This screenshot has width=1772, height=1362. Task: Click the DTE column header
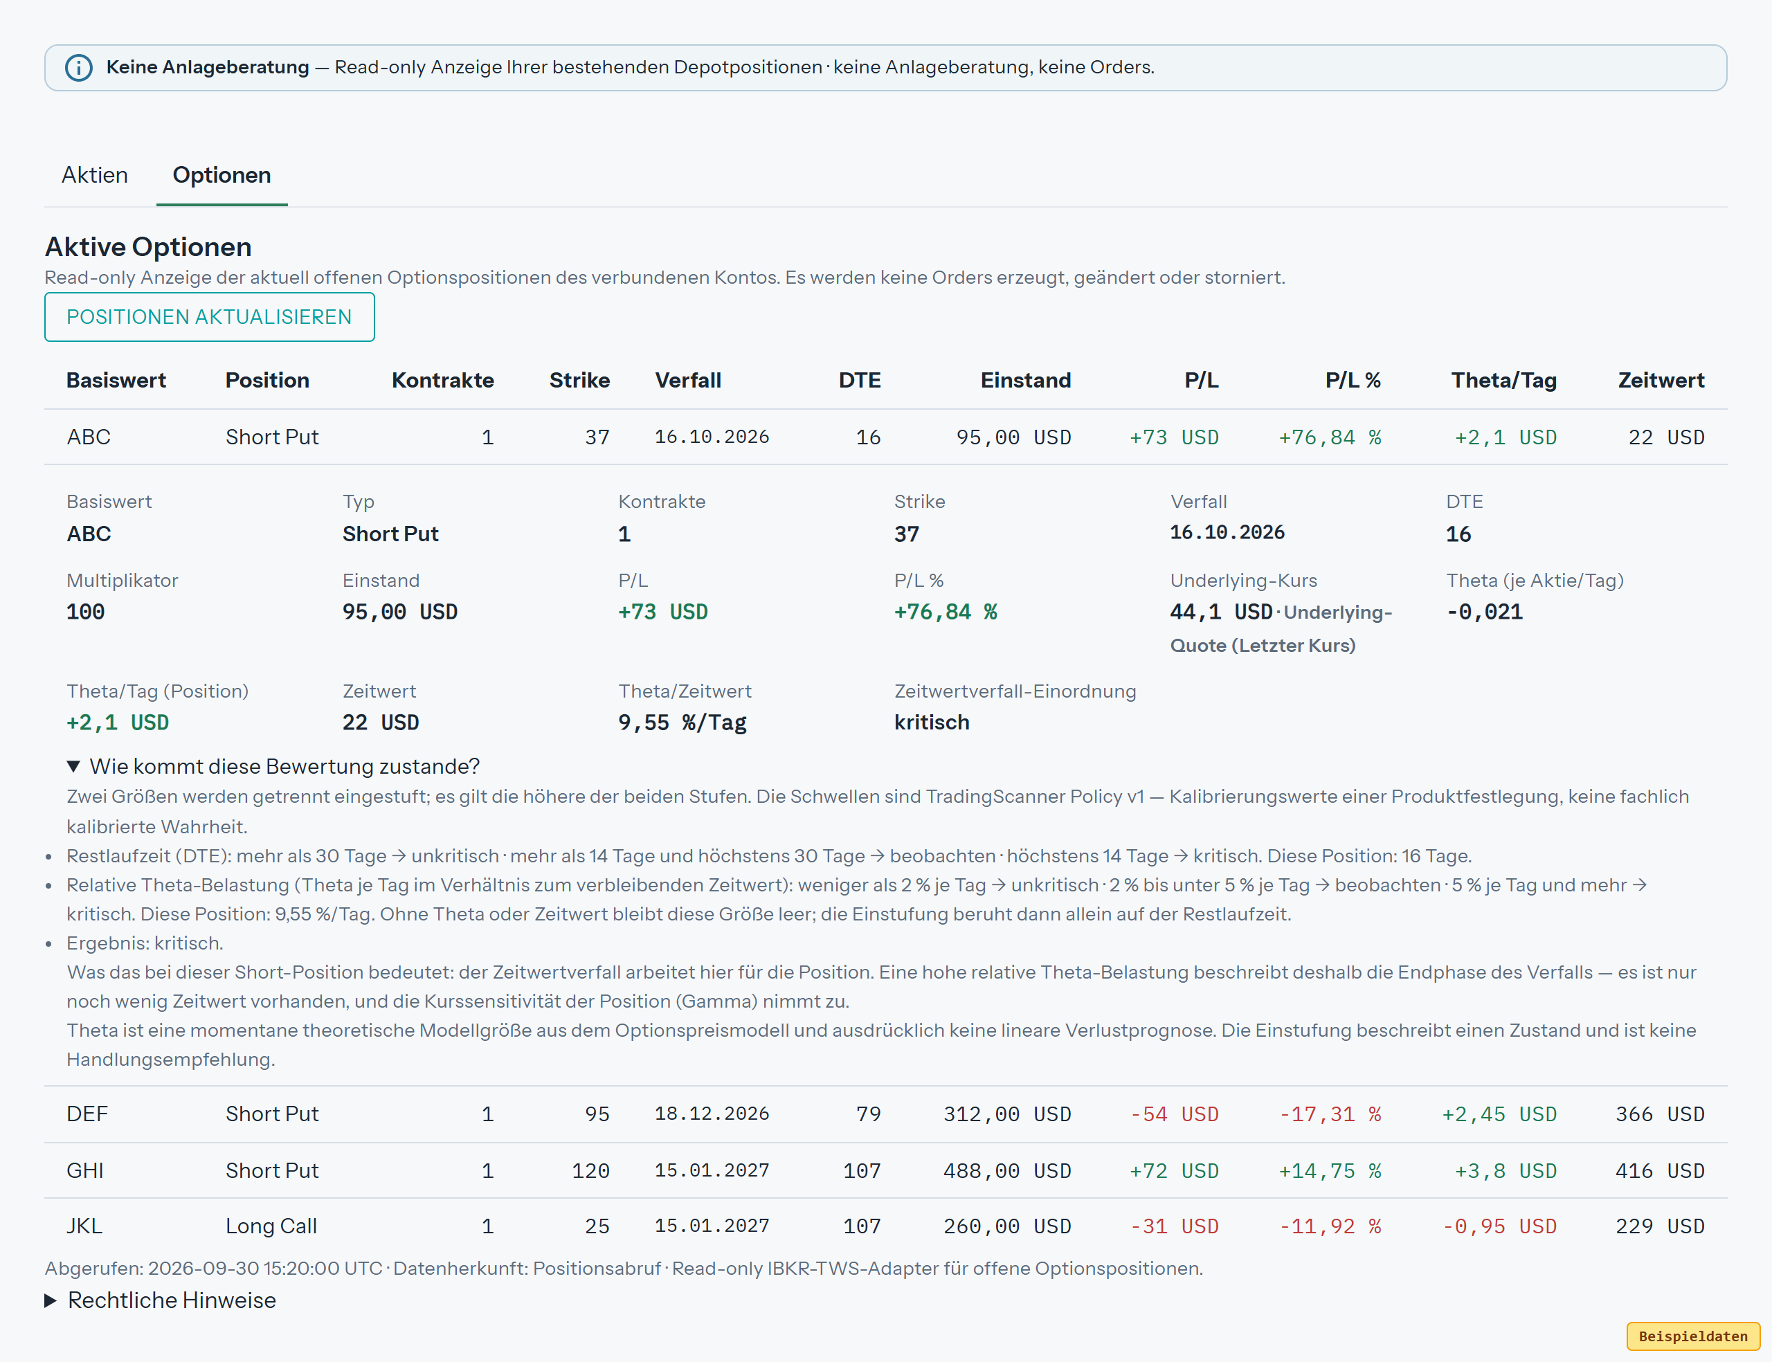click(x=859, y=380)
